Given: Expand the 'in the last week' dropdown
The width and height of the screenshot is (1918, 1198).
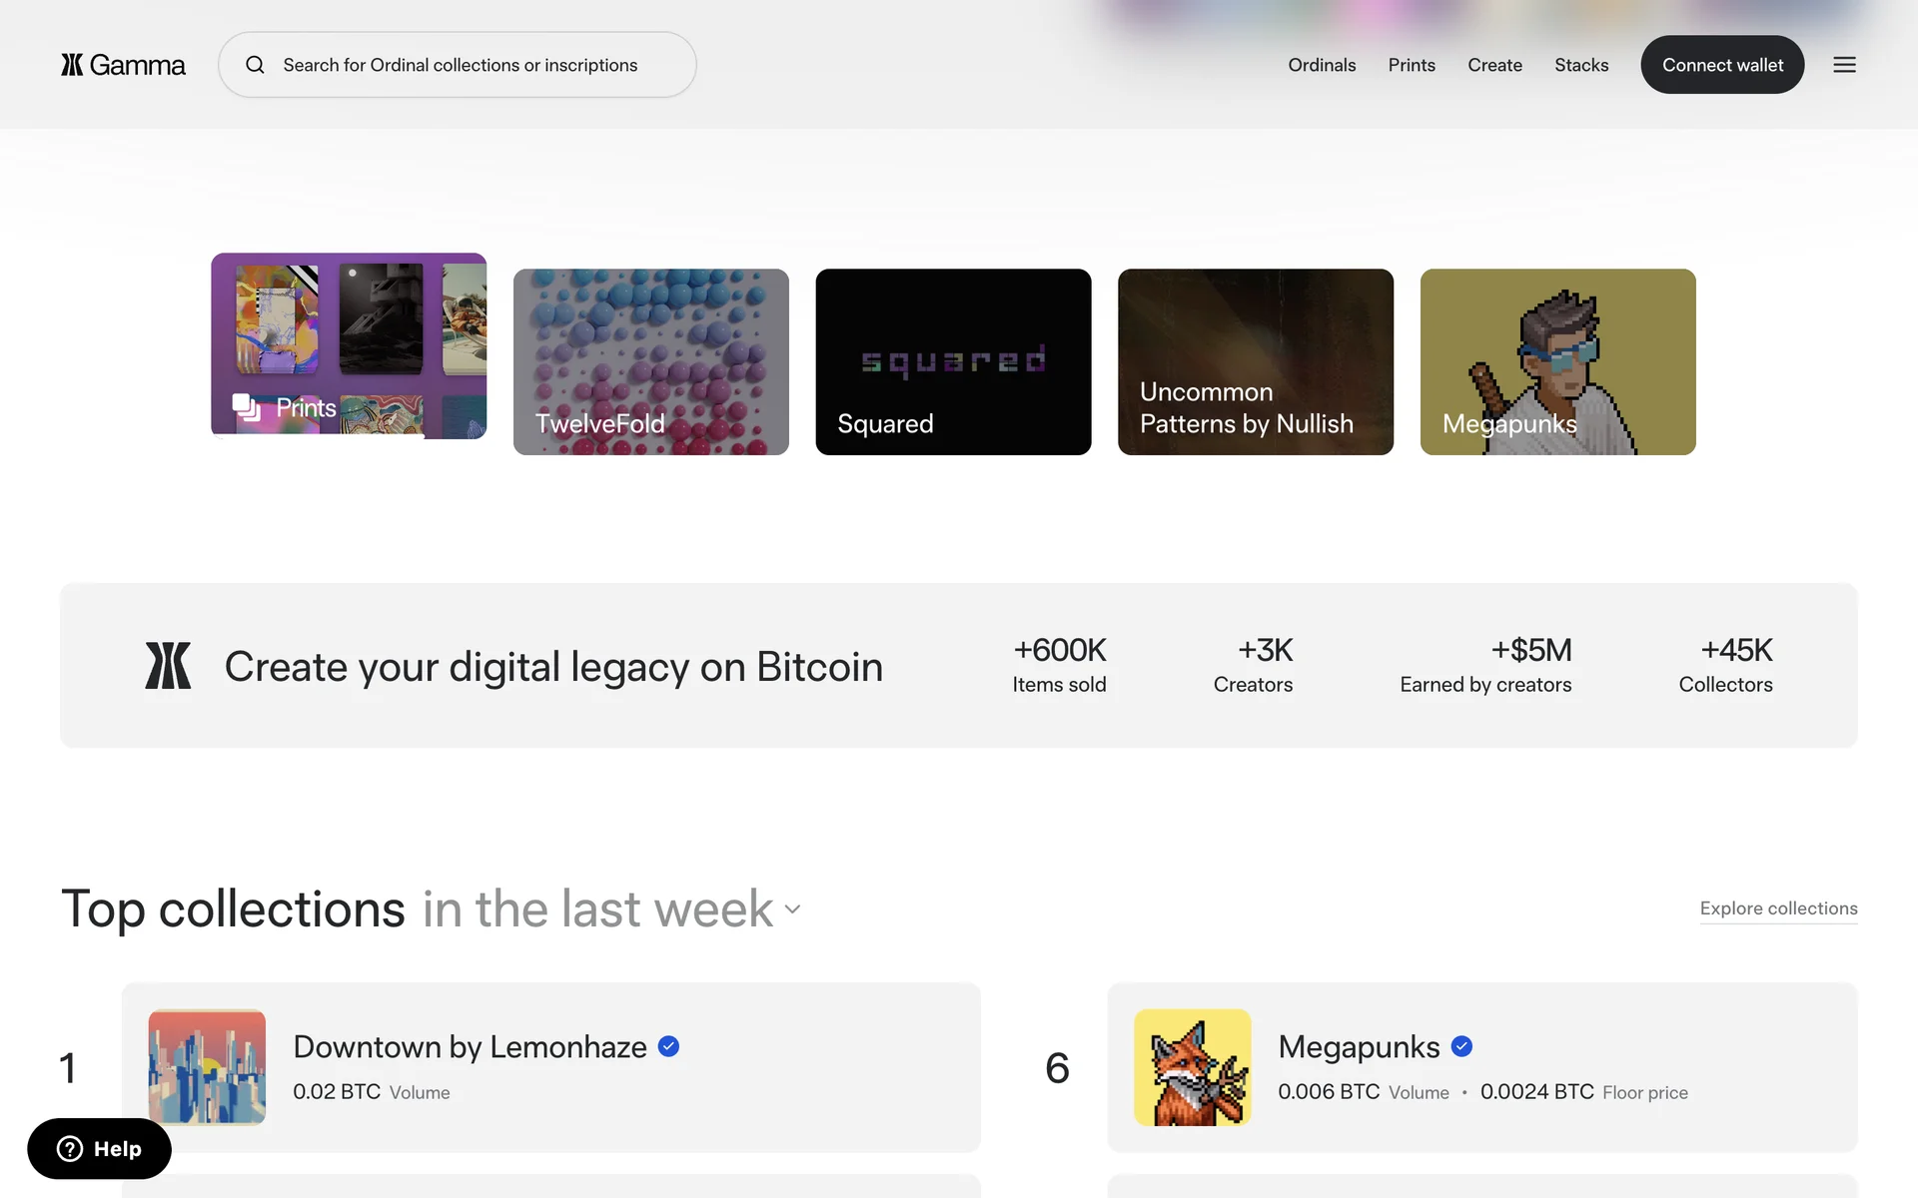Looking at the screenshot, I should coord(611,909).
